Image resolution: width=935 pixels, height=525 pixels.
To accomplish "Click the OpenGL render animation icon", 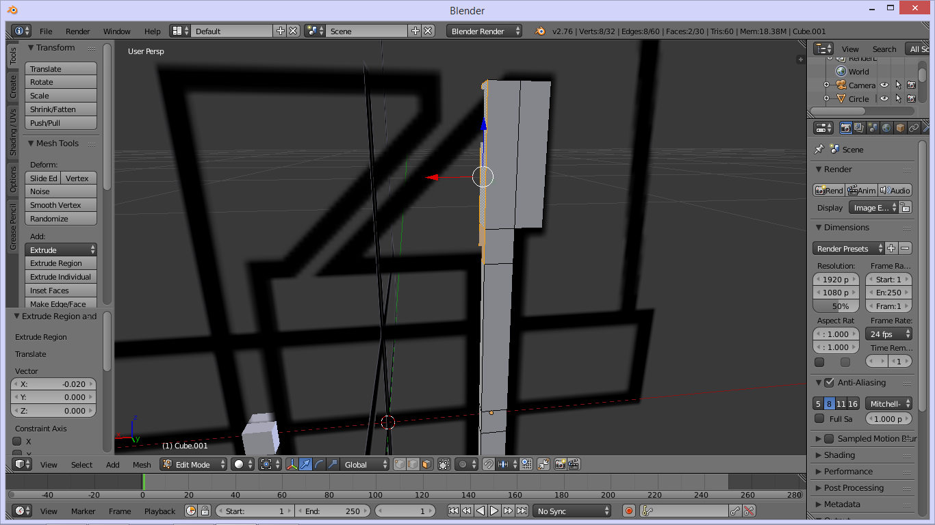I will pos(574,464).
